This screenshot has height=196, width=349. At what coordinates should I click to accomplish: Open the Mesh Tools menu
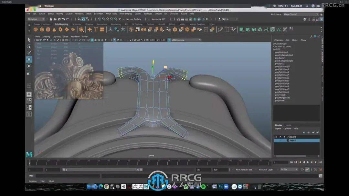point(111,14)
